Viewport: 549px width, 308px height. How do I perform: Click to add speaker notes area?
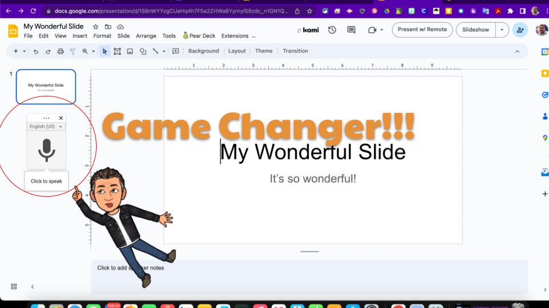[x=309, y=277]
